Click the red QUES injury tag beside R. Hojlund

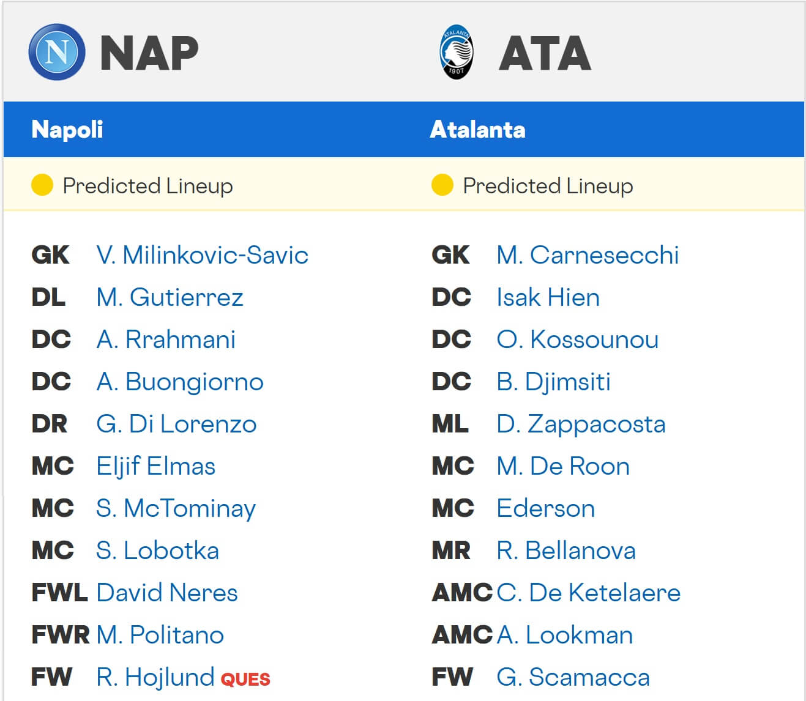coord(245,679)
